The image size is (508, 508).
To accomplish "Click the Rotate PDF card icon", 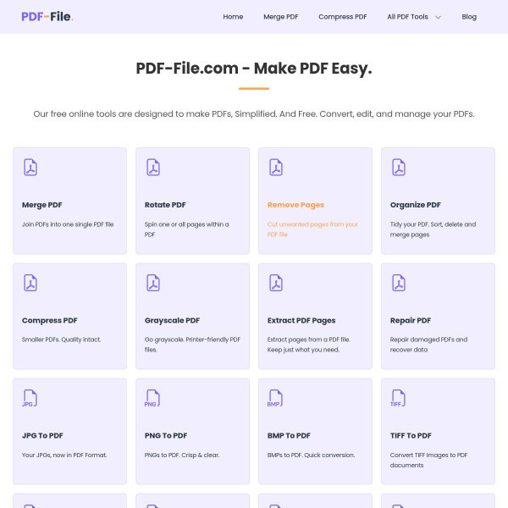I will coord(153,167).
